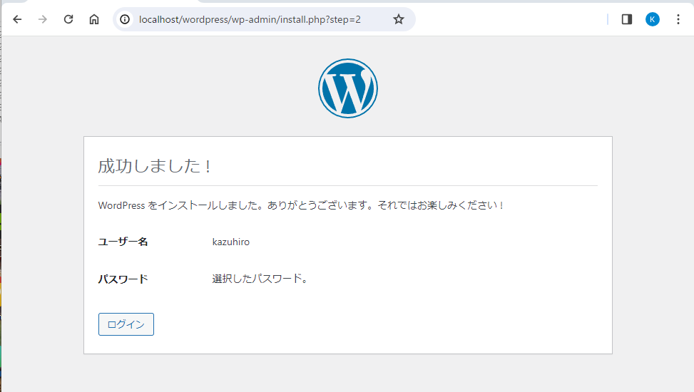694x392 pixels.
Task: Click the 選択したパスワード。 text
Action: 260,279
